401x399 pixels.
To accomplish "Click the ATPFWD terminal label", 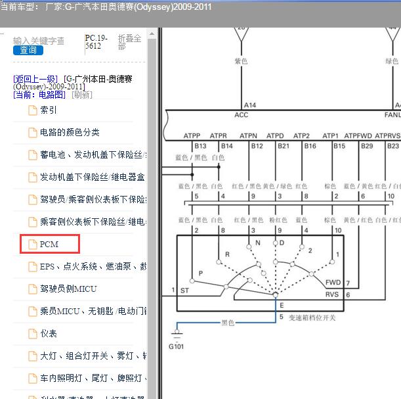I will [x=358, y=135].
